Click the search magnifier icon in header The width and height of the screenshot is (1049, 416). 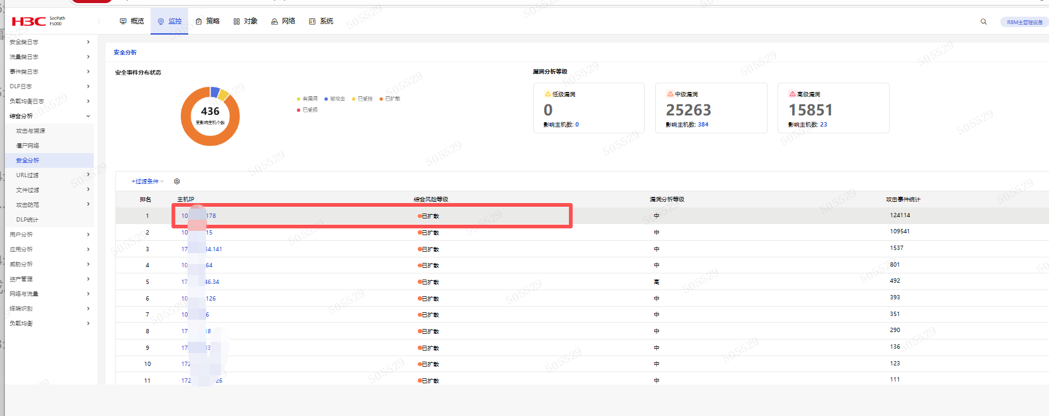984,22
